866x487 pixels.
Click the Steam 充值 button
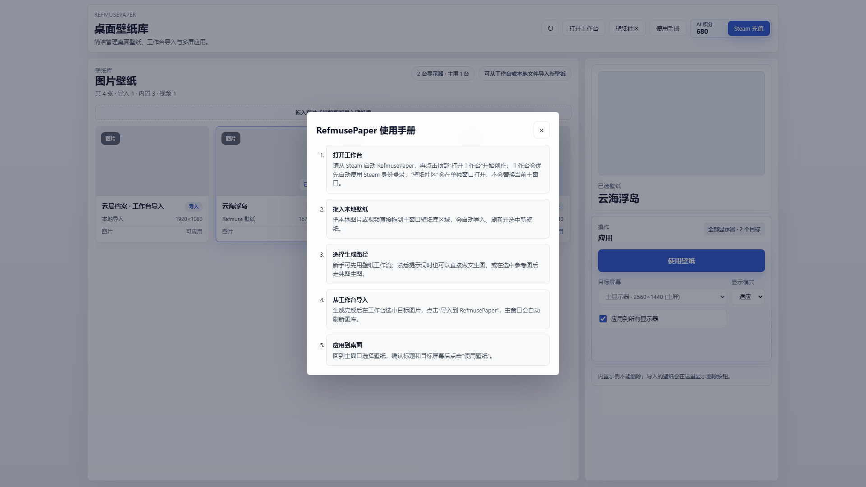[x=748, y=28]
